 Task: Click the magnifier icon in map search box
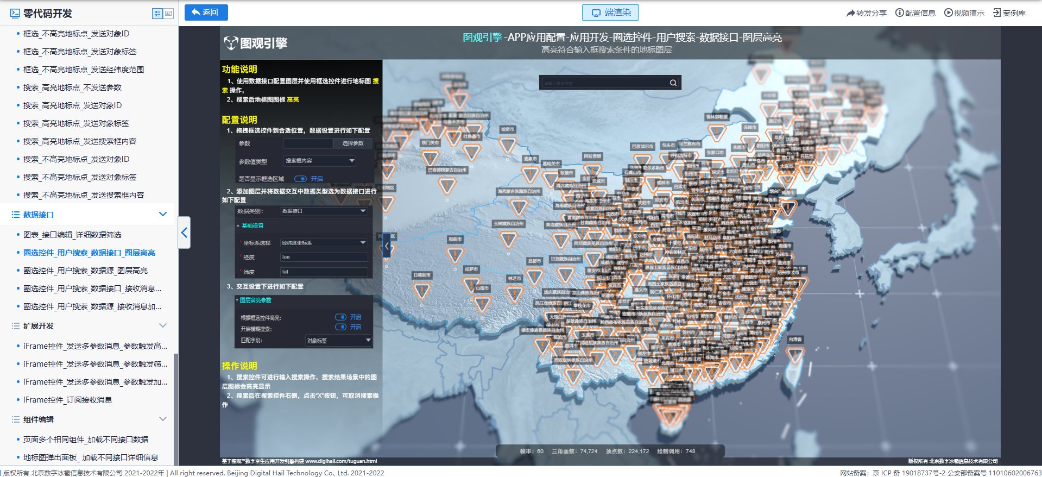coord(673,83)
